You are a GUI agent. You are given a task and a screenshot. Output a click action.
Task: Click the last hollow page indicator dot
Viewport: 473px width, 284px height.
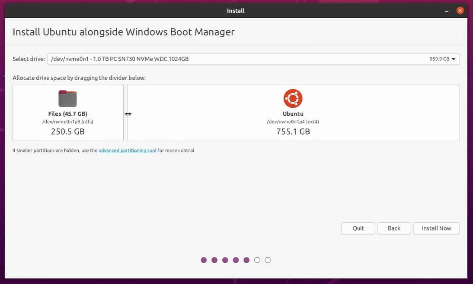pos(268,260)
